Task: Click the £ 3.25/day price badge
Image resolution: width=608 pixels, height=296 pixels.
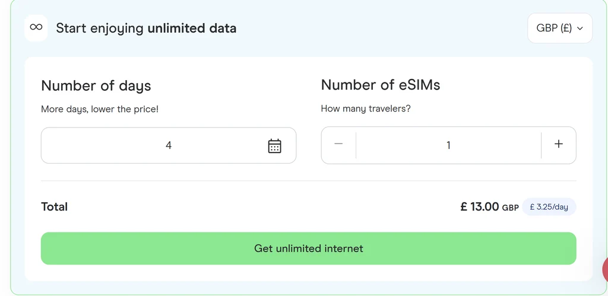Action: tap(549, 207)
